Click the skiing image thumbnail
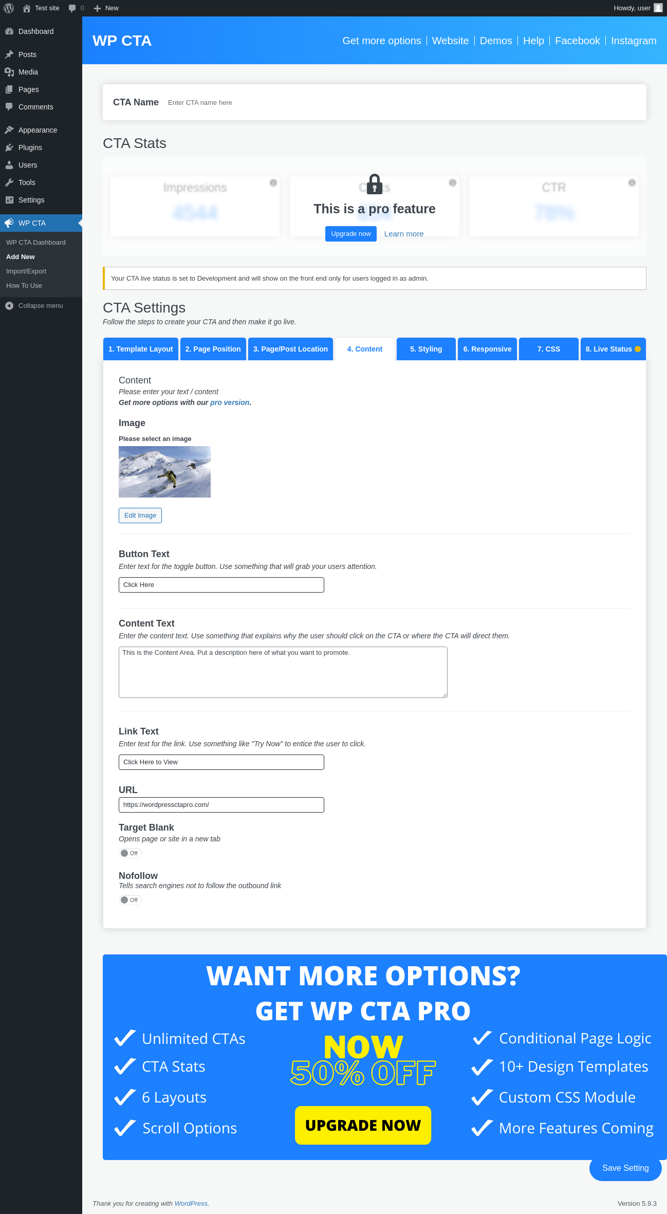Viewport: 667px width, 1214px height. tap(164, 472)
